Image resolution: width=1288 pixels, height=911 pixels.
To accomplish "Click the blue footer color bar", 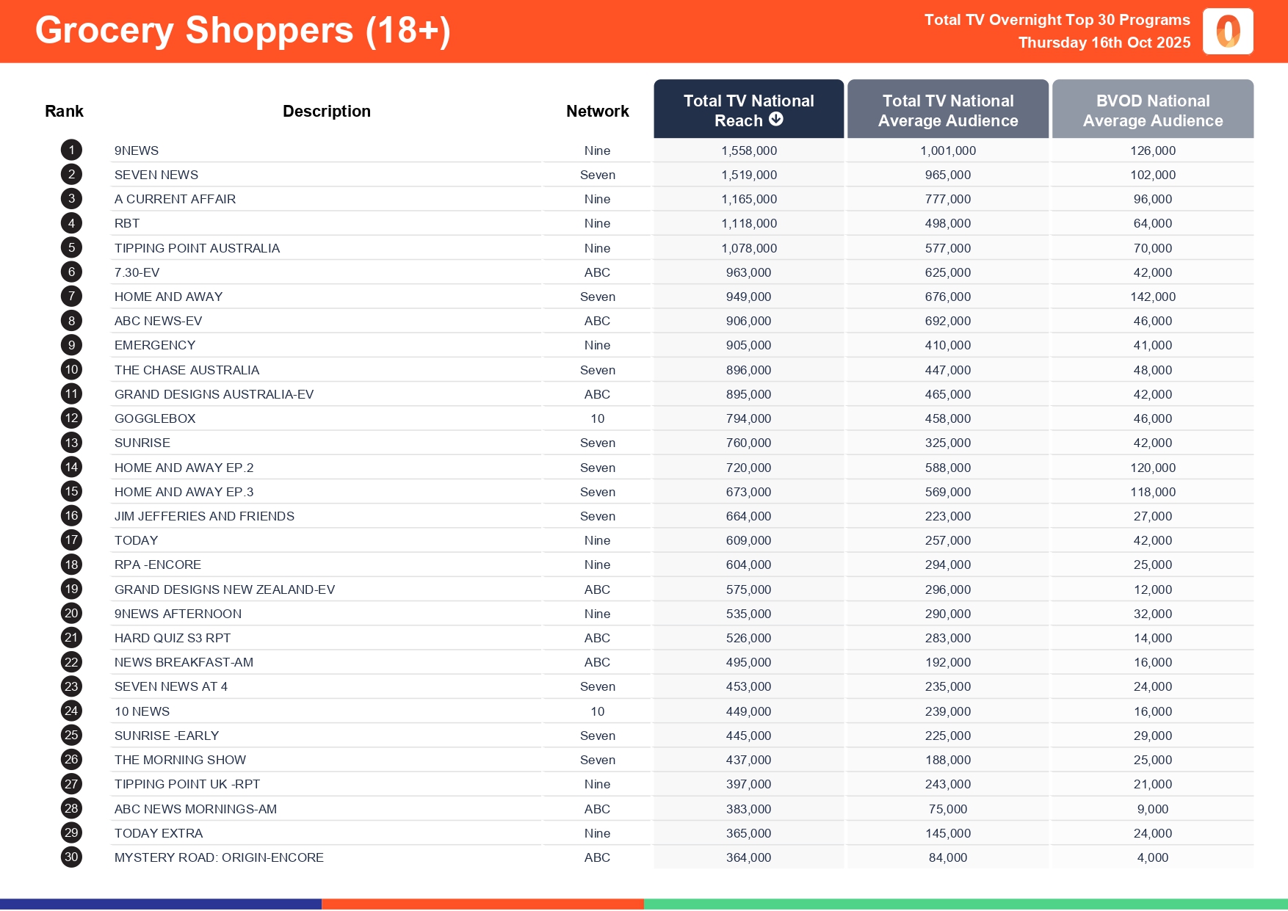I will [x=160, y=904].
